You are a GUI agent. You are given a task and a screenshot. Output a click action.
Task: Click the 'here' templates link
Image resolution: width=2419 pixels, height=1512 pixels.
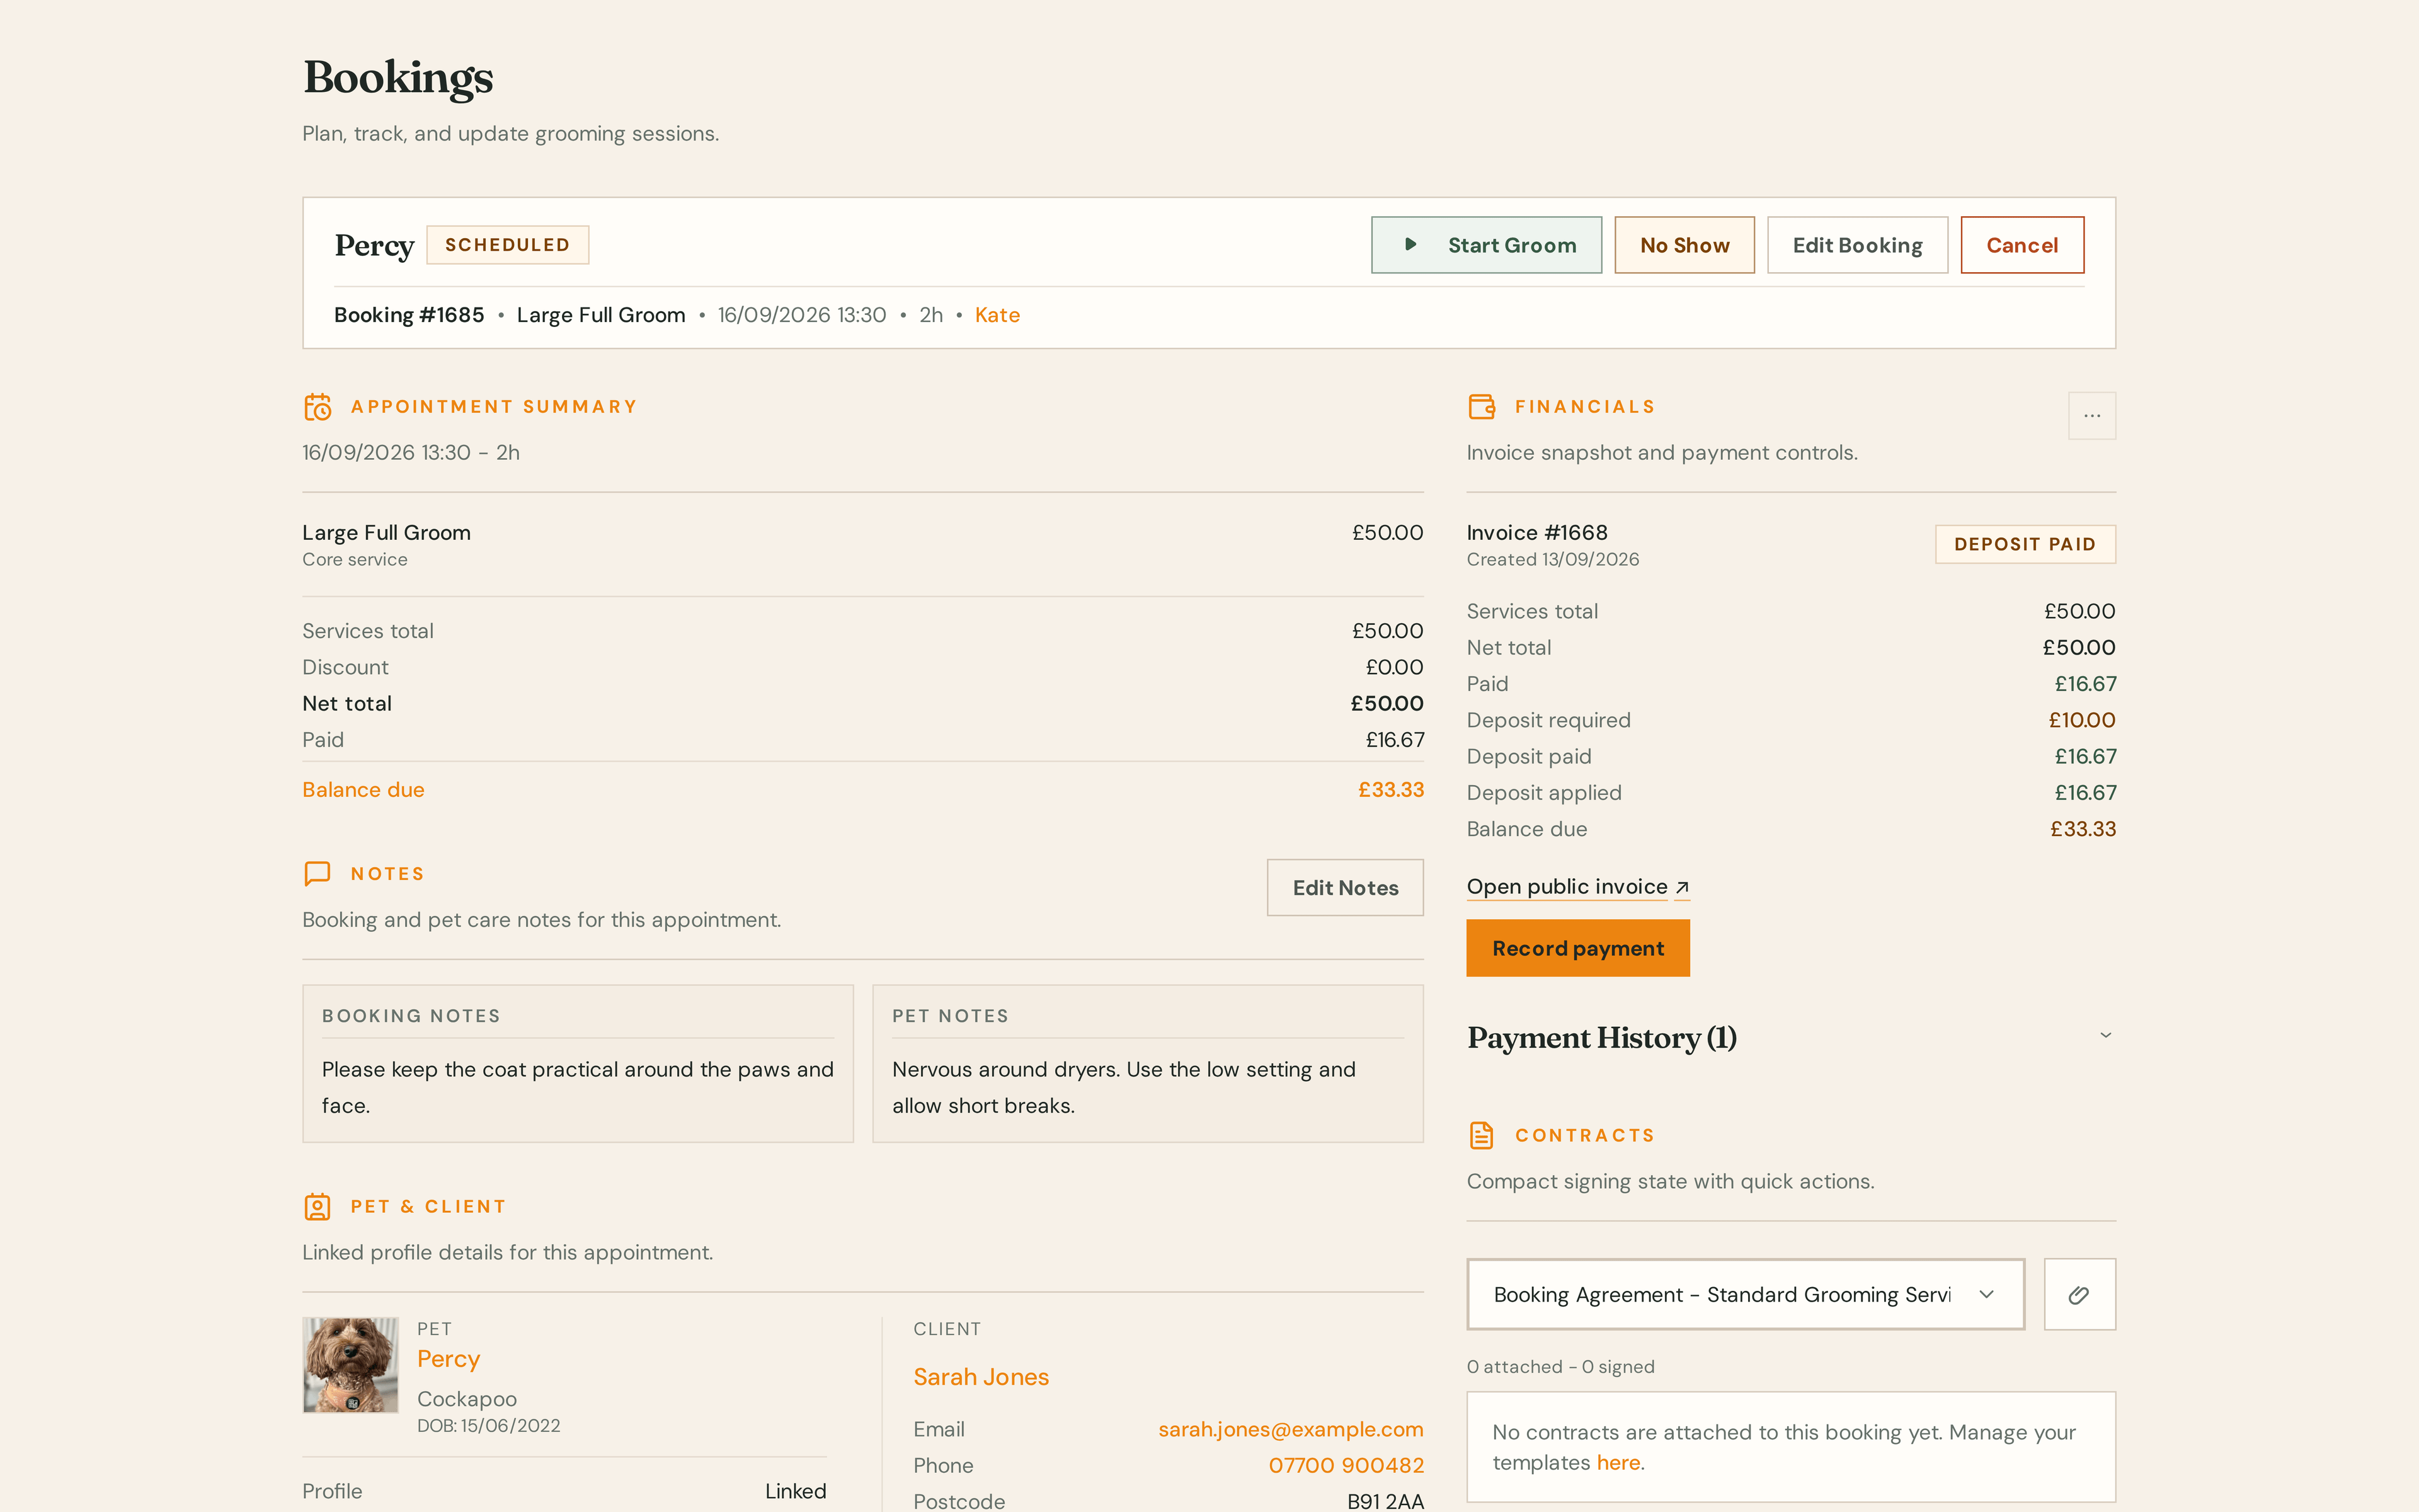[x=1617, y=1463]
